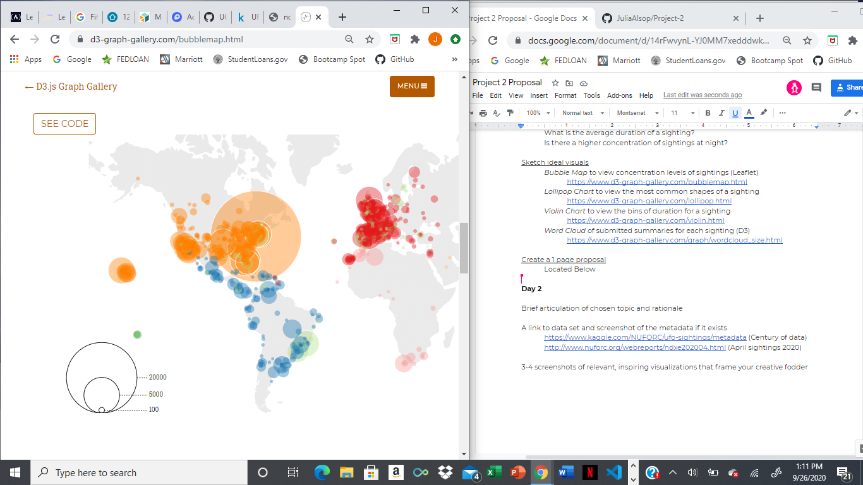Open the Help menu in Google Docs
This screenshot has height=485, width=863.
tap(646, 95)
